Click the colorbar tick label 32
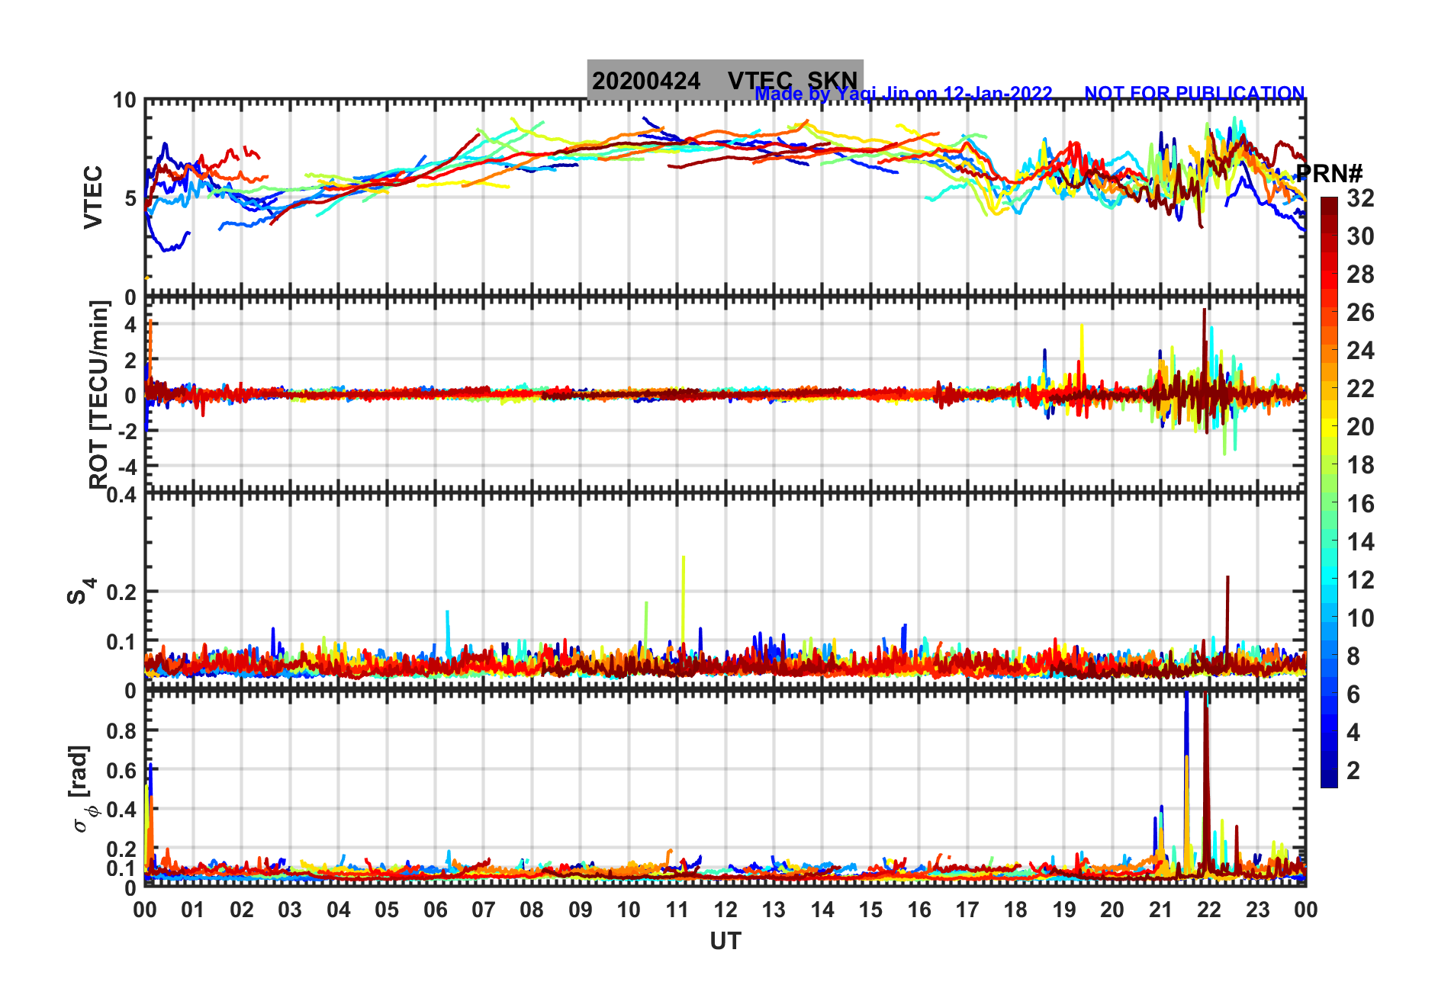 click(x=1360, y=198)
